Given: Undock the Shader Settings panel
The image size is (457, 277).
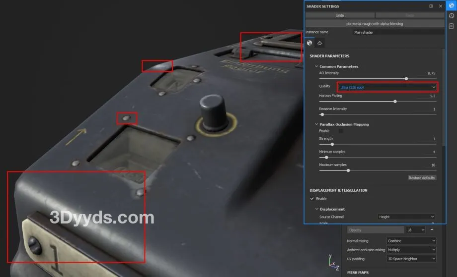Looking at the screenshot, I should [x=431, y=6].
